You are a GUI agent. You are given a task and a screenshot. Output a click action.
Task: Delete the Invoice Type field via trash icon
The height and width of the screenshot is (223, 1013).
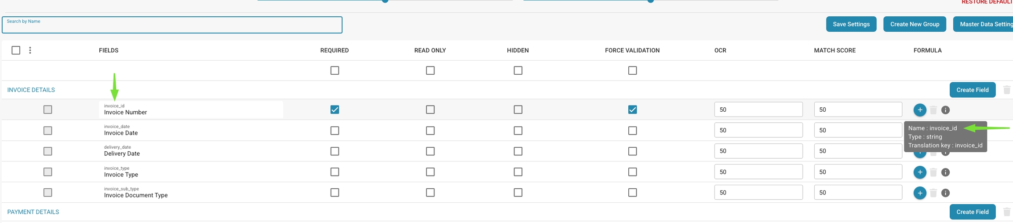click(933, 172)
